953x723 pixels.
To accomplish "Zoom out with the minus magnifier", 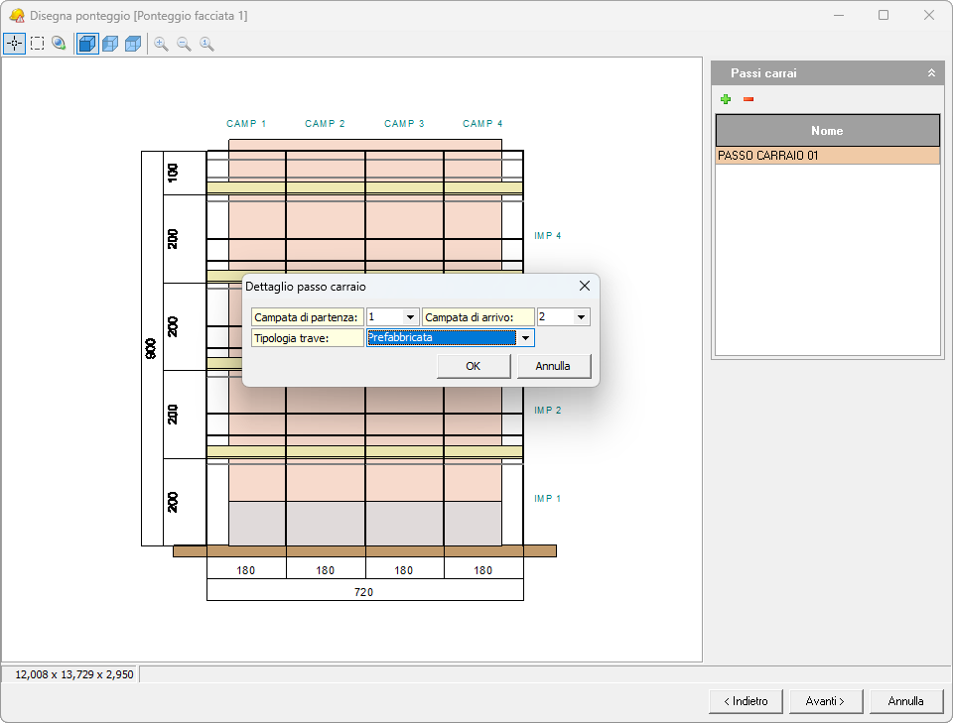I will point(184,44).
